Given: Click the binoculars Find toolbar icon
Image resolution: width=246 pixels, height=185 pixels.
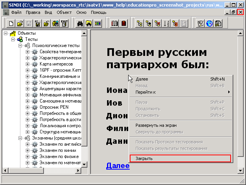Looking at the screenshot, I should pos(80,23).
